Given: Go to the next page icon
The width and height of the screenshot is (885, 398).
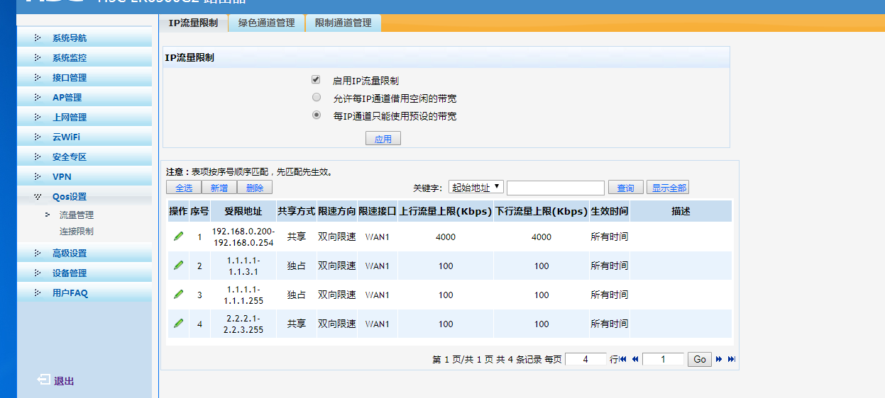Looking at the screenshot, I should click(719, 359).
